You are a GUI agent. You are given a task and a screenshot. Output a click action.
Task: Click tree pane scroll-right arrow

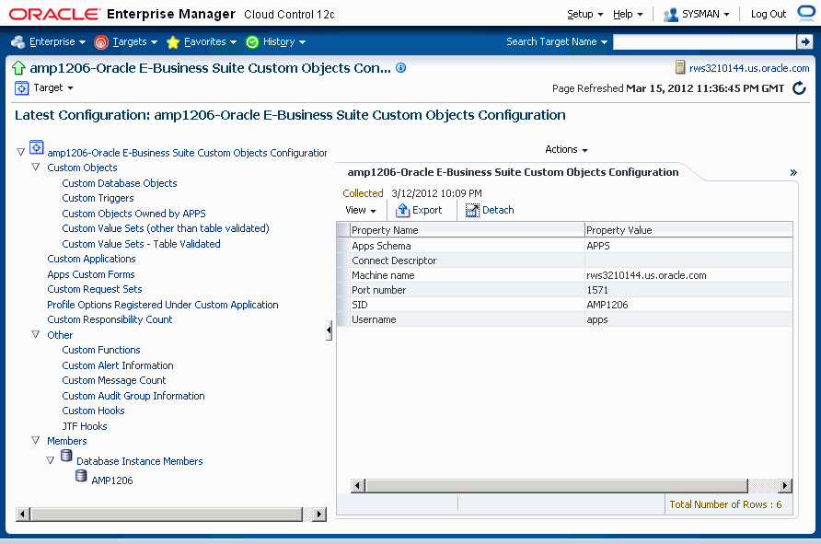point(318,515)
